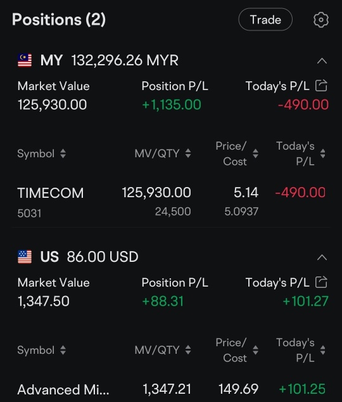Image resolution: width=342 pixels, height=402 pixels.
Task: Share Today's P/L for US market
Action: [321, 282]
